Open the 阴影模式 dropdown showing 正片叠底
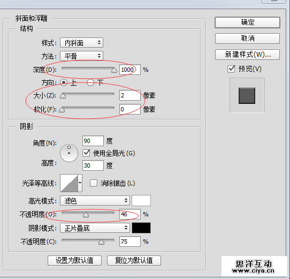 click(x=95, y=228)
